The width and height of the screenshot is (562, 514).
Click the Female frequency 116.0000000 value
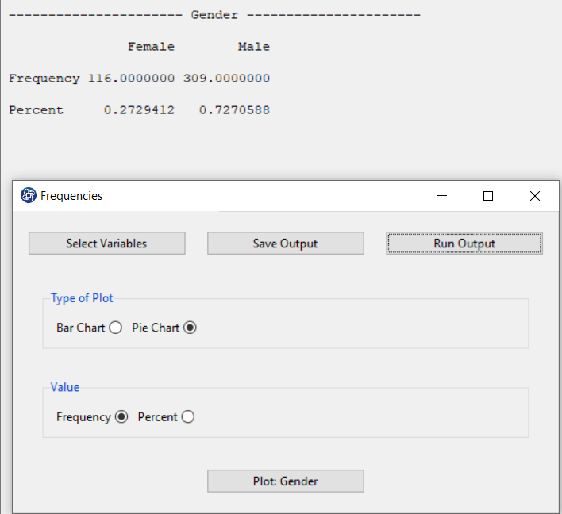pos(132,79)
